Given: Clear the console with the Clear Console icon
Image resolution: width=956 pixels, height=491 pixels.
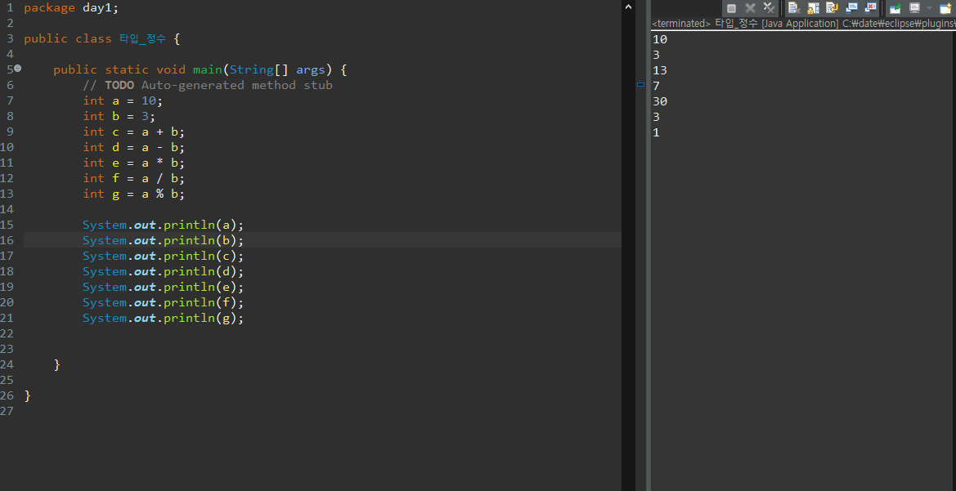Looking at the screenshot, I should point(794,8).
